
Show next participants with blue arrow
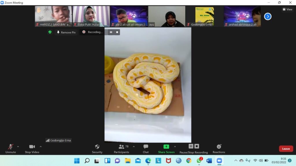click(268, 16)
